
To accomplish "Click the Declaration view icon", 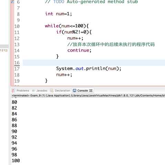I will point(52,90).
